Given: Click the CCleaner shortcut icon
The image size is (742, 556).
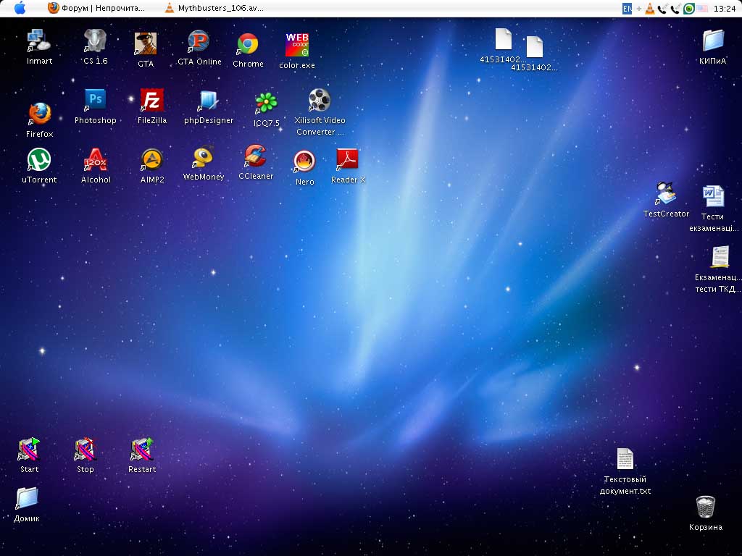Looking at the screenshot, I should [255, 156].
